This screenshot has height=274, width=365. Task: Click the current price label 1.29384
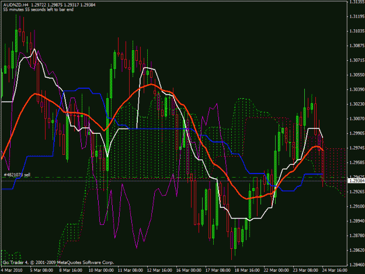[x=356, y=181]
